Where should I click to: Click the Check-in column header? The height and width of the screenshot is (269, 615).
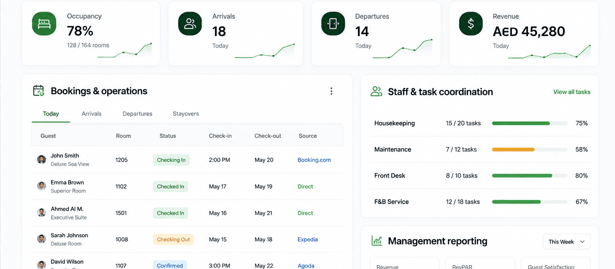click(220, 136)
